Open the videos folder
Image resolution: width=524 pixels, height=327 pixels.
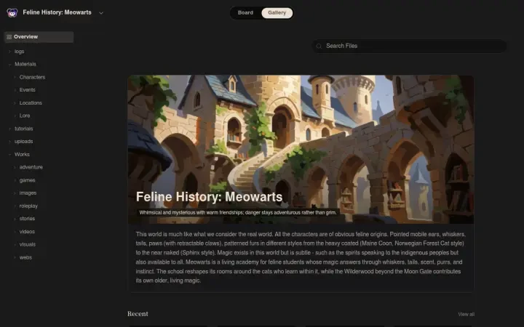tap(27, 232)
